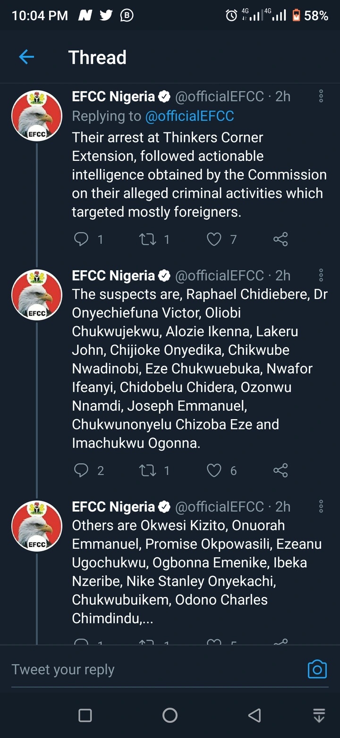Reply to the Thinkers Corner arrest tweet
Screen dimensions: 340x738
click(x=82, y=239)
